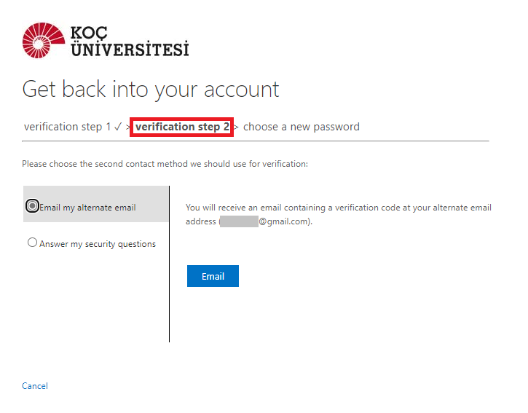Click the Get back into your account heading
The width and height of the screenshot is (528, 413).
click(151, 89)
